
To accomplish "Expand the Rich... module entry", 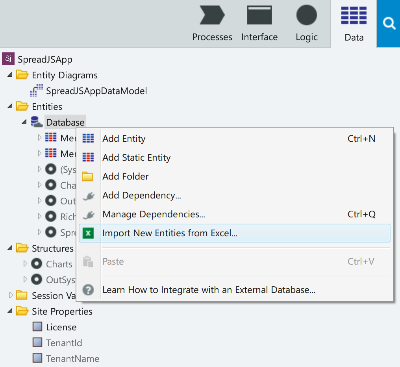I will point(39,217).
